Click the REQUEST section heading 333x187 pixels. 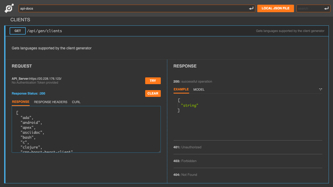pyautogui.click(x=22, y=66)
